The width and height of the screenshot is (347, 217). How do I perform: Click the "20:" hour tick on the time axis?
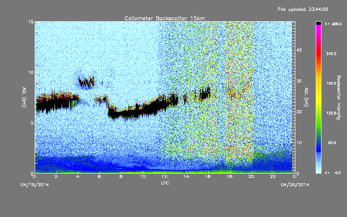tap(252, 177)
